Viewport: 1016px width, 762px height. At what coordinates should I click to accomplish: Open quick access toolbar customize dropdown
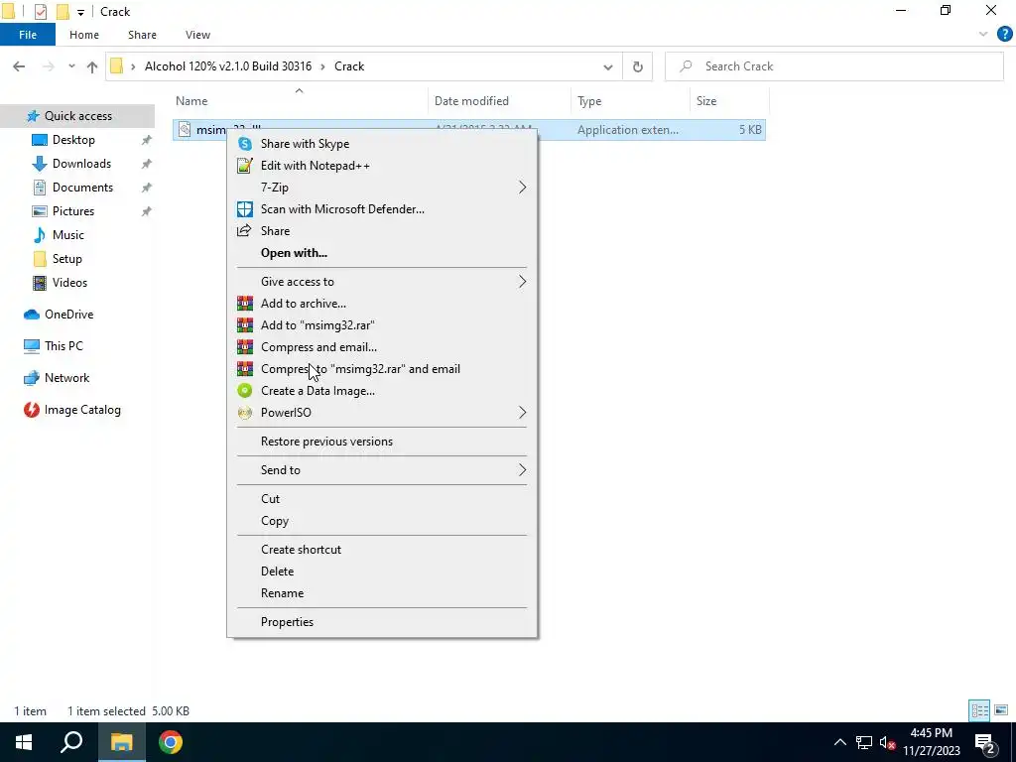click(x=81, y=12)
